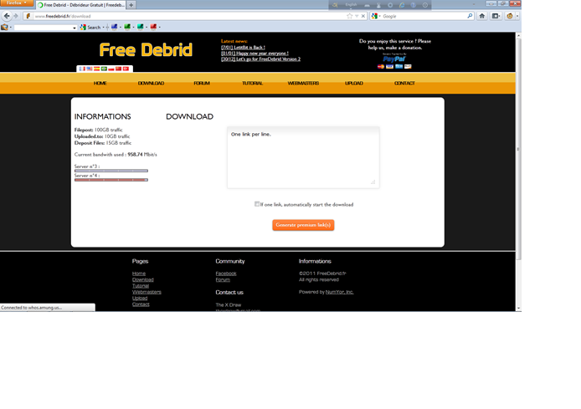The height and width of the screenshot is (409, 581).
Task: Bookmark page with the star icon
Action: pos(349,16)
